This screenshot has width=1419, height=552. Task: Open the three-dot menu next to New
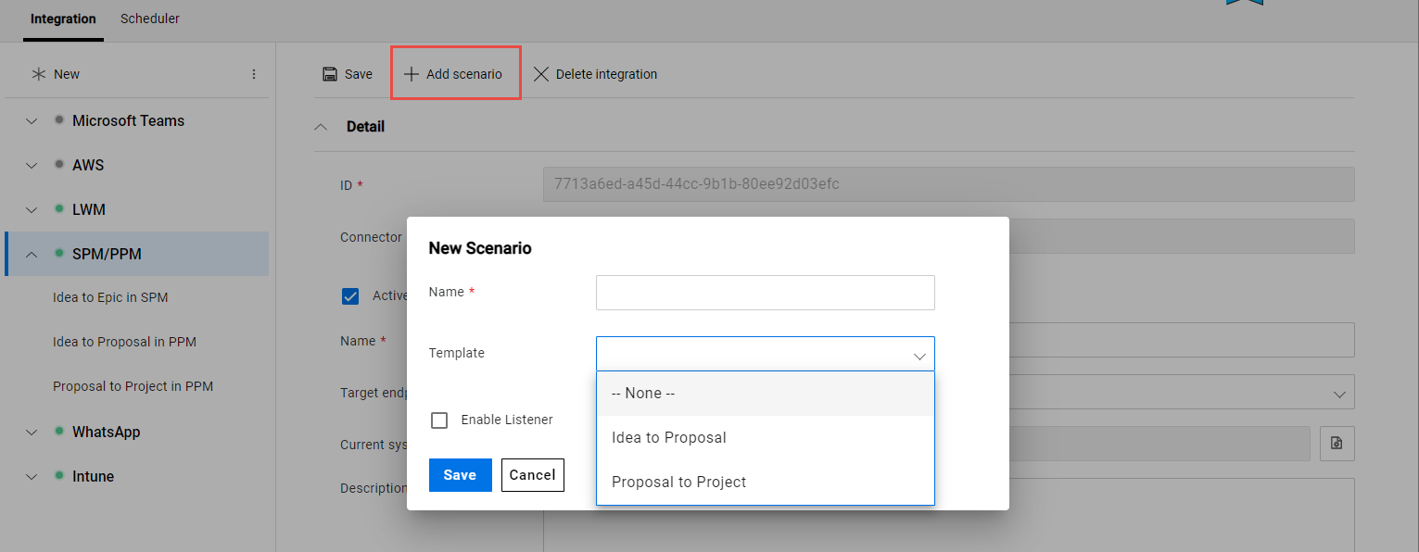(x=254, y=73)
